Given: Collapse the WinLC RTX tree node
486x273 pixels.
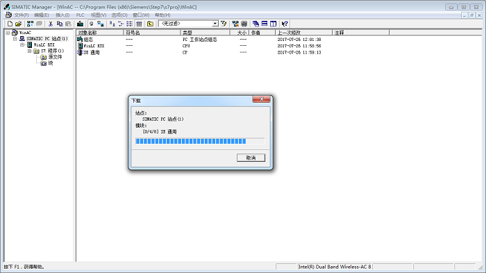Looking at the screenshot, I should pos(22,44).
